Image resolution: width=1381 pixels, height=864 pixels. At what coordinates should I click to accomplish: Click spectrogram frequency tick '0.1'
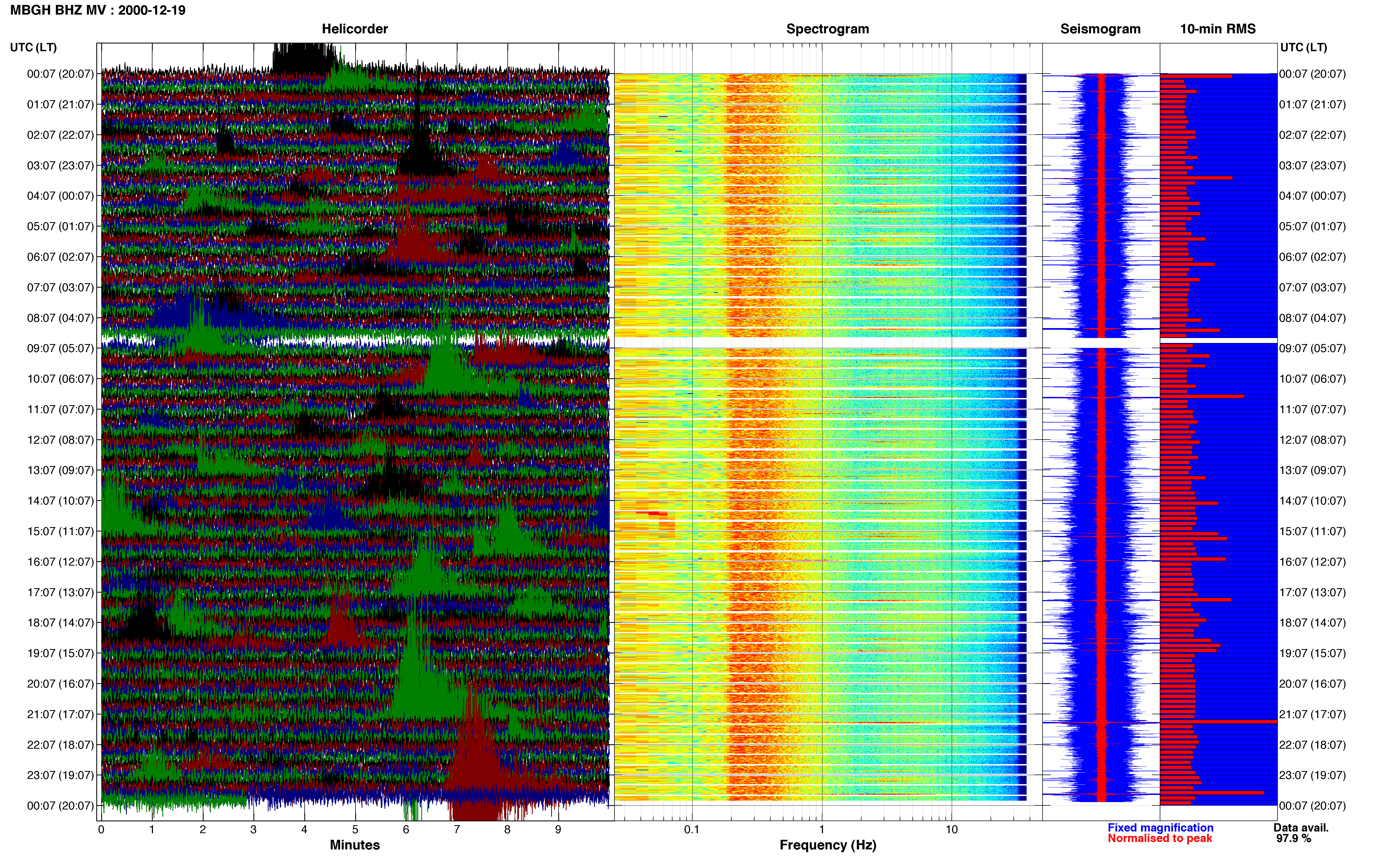pyautogui.click(x=692, y=830)
